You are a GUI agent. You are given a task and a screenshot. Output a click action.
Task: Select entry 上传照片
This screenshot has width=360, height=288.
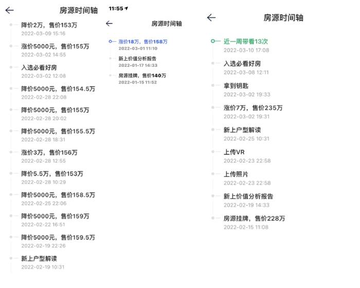(x=236, y=174)
